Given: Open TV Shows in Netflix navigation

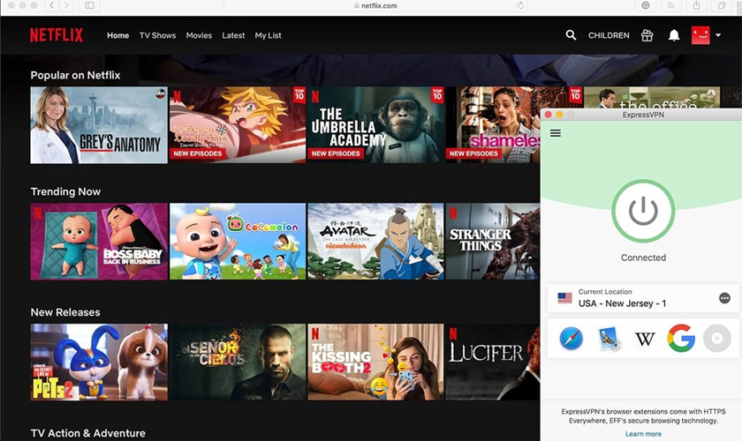Looking at the screenshot, I should coord(157,35).
